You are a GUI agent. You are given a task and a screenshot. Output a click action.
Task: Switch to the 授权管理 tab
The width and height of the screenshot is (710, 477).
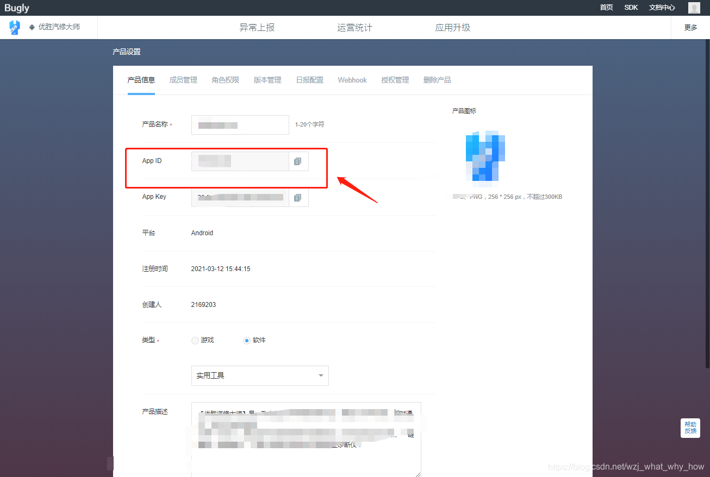click(x=395, y=80)
